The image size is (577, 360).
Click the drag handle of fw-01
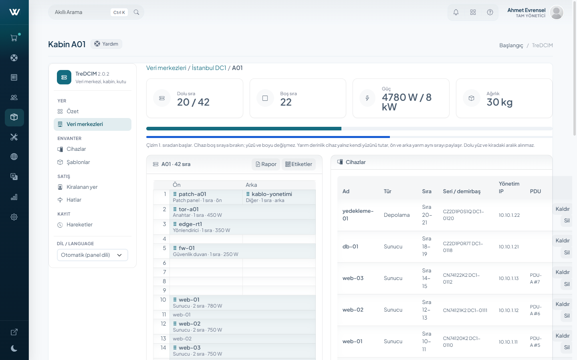click(x=175, y=248)
